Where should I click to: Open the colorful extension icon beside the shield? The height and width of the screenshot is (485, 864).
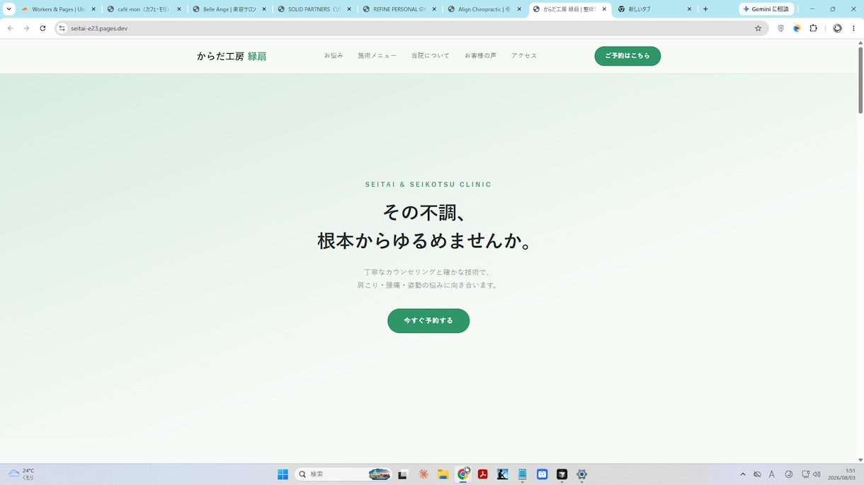pyautogui.click(x=797, y=28)
